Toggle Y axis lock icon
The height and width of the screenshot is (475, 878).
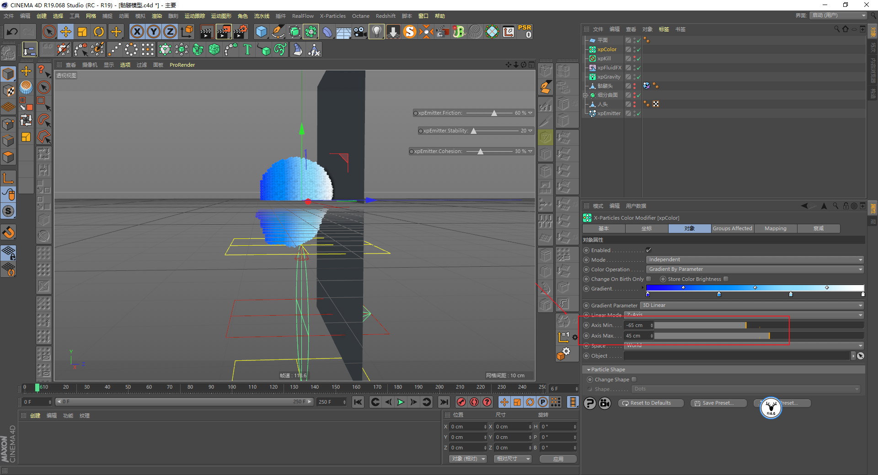tap(154, 32)
